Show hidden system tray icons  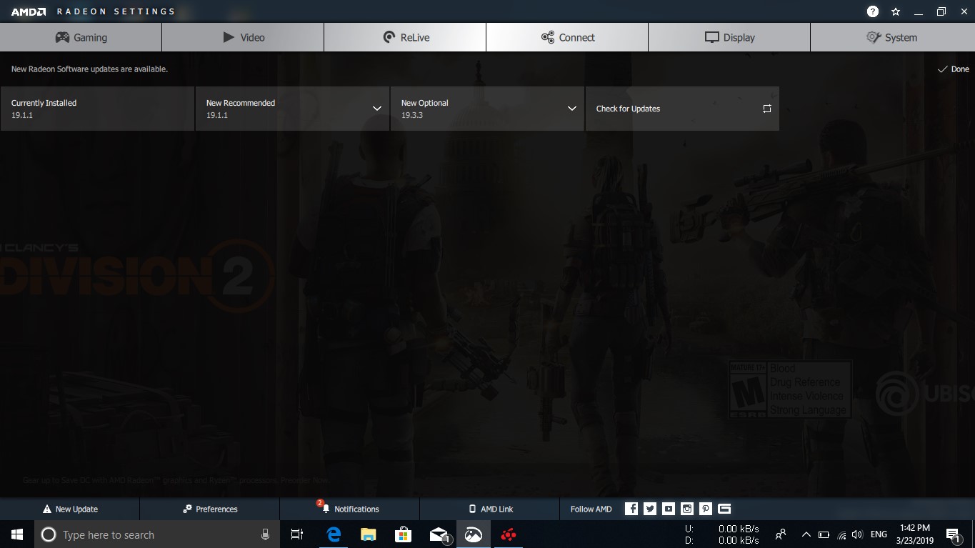[806, 534]
